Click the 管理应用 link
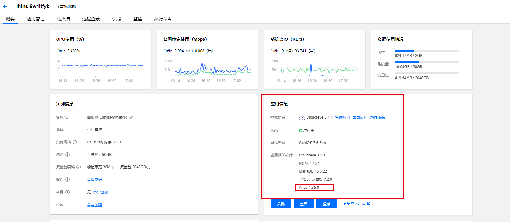 (343, 118)
